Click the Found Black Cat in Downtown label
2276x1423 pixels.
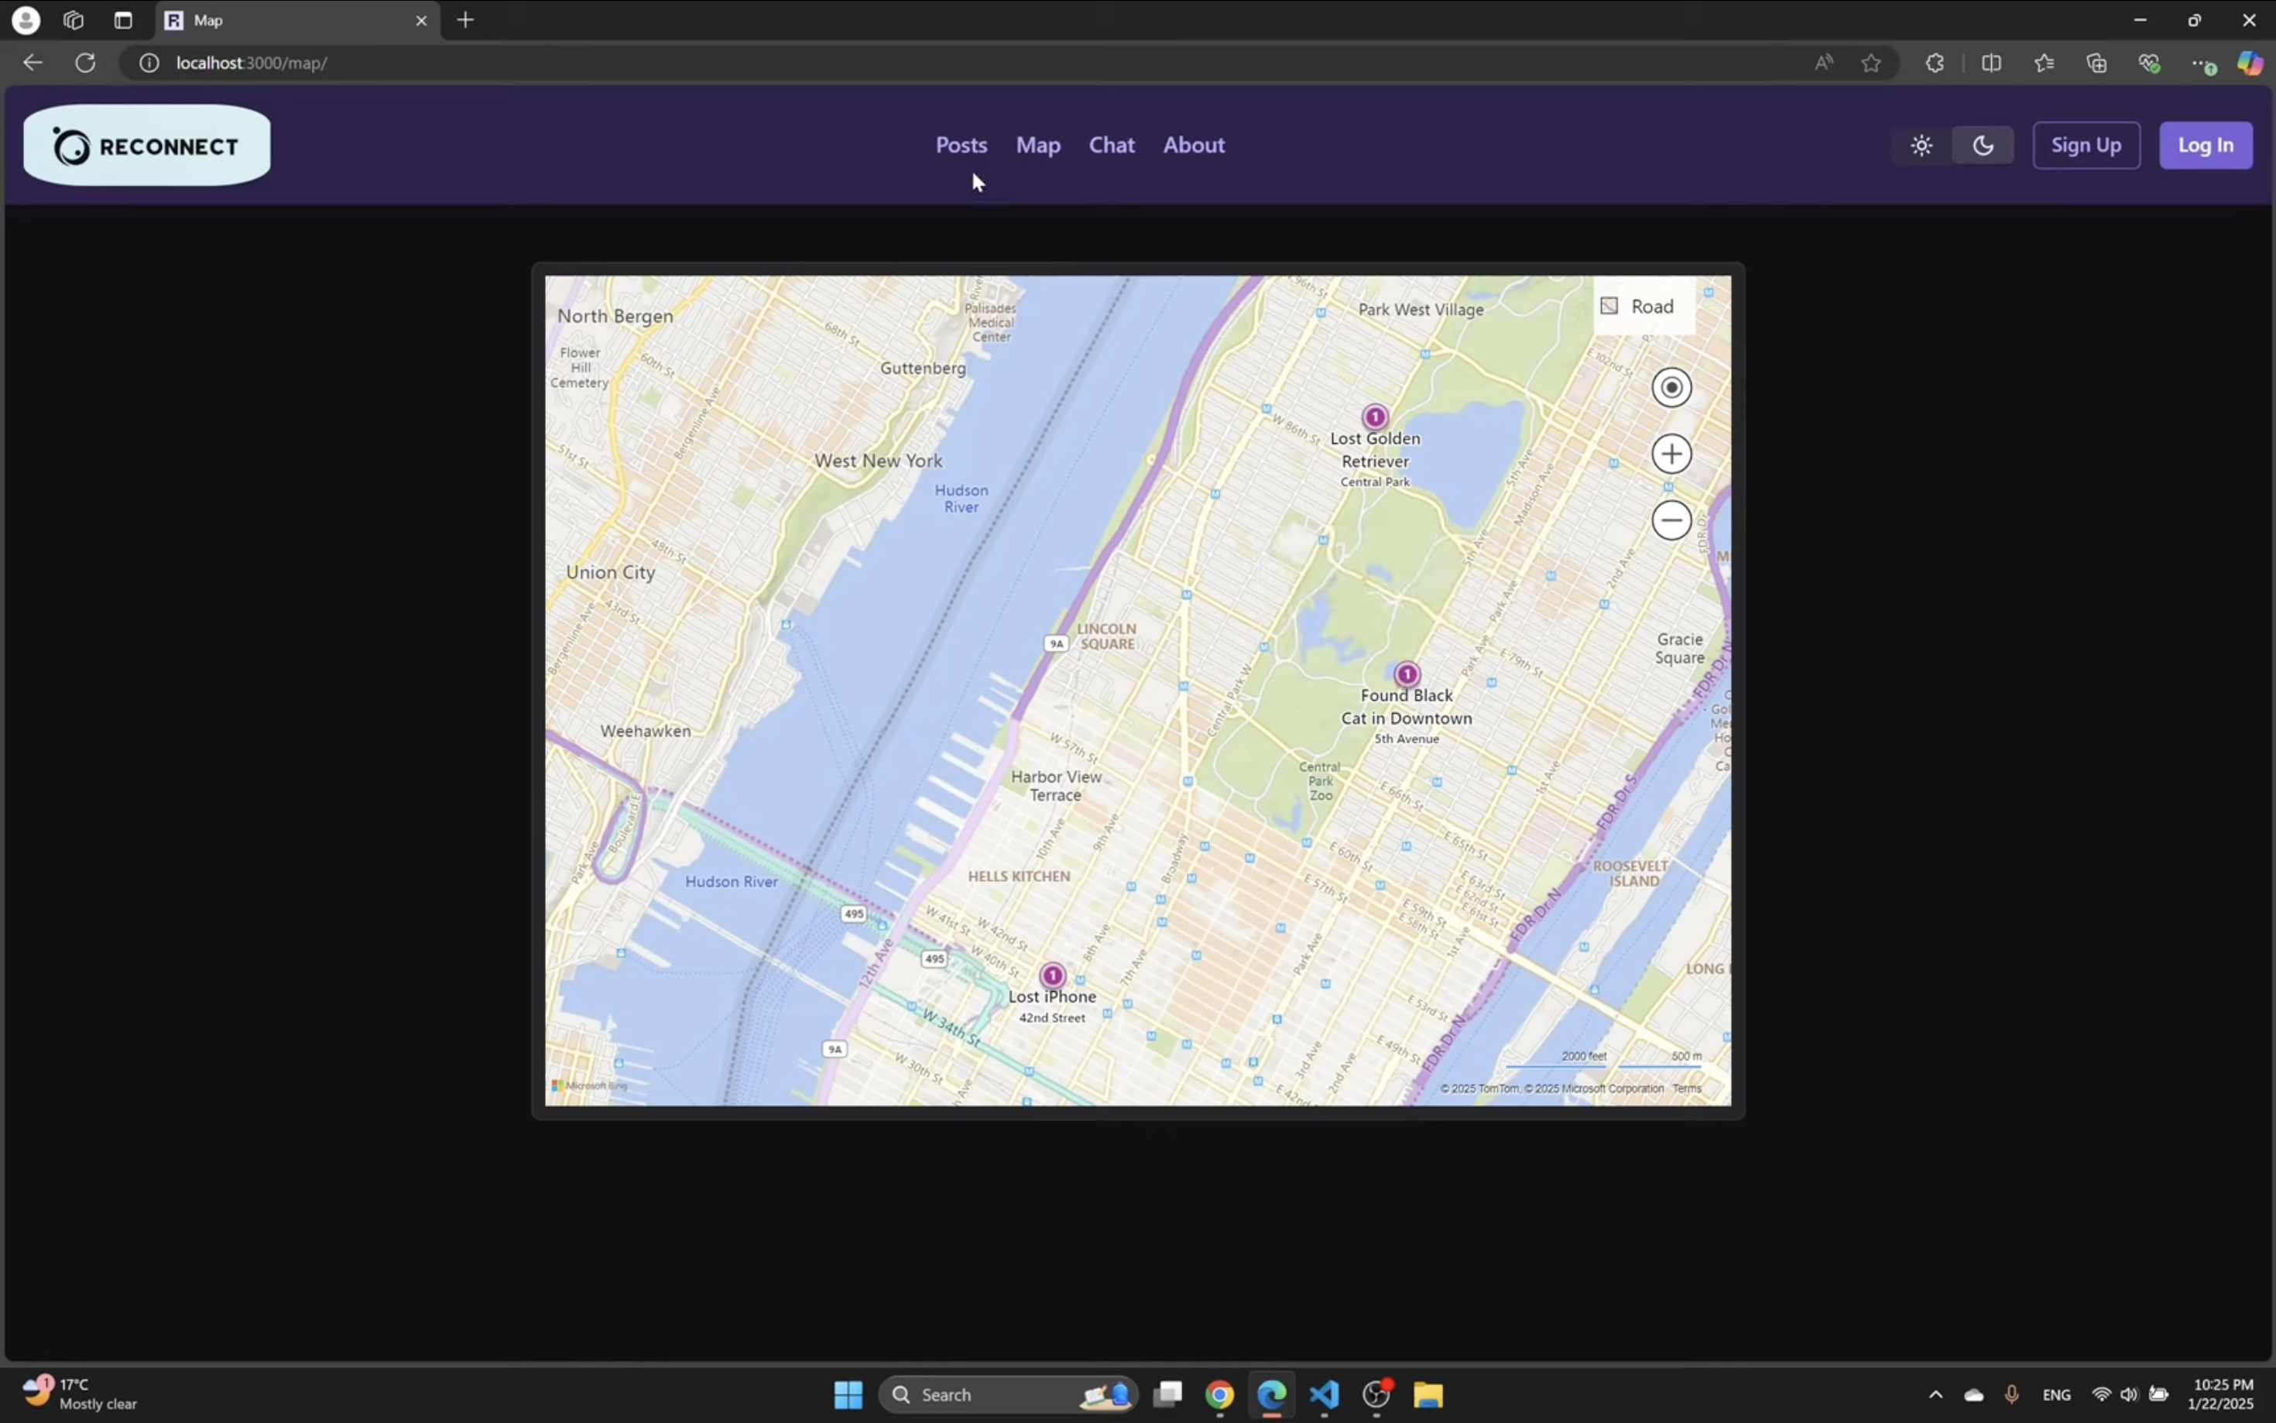coord(1406,707)
